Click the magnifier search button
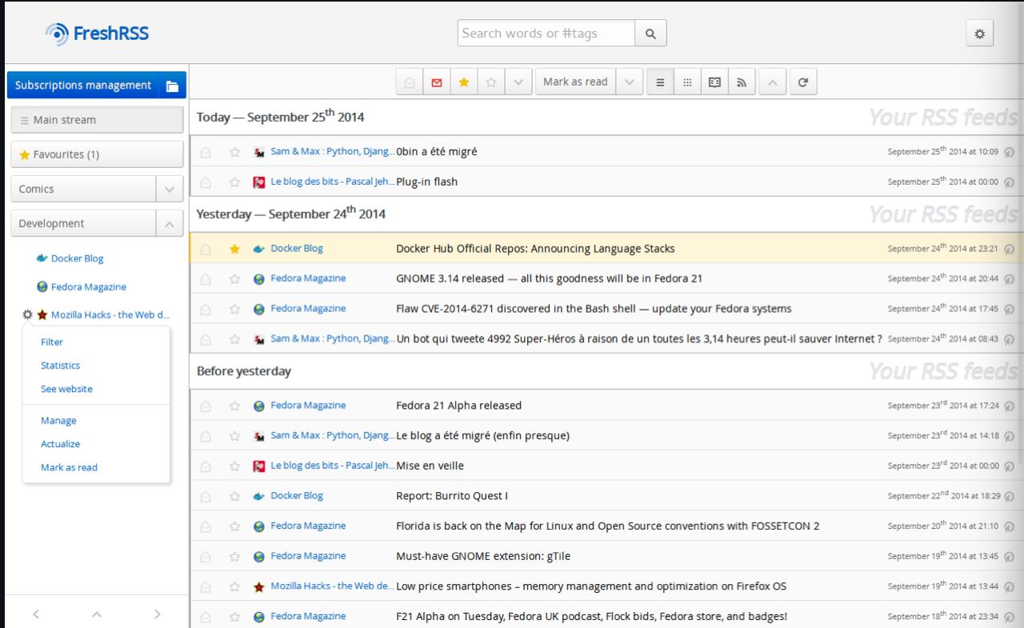The image size is (1024, 628). point(650,34)
